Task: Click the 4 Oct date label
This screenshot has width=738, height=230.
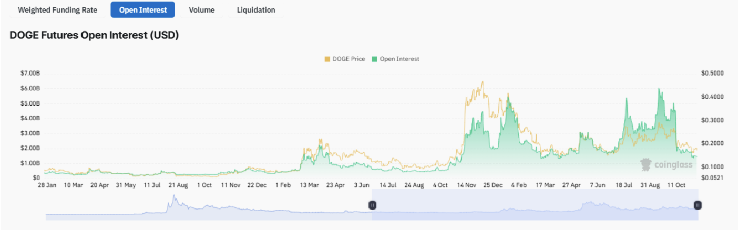Action: tap(440, 185)
